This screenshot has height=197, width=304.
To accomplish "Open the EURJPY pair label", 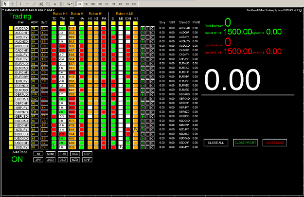I will 21,81.
